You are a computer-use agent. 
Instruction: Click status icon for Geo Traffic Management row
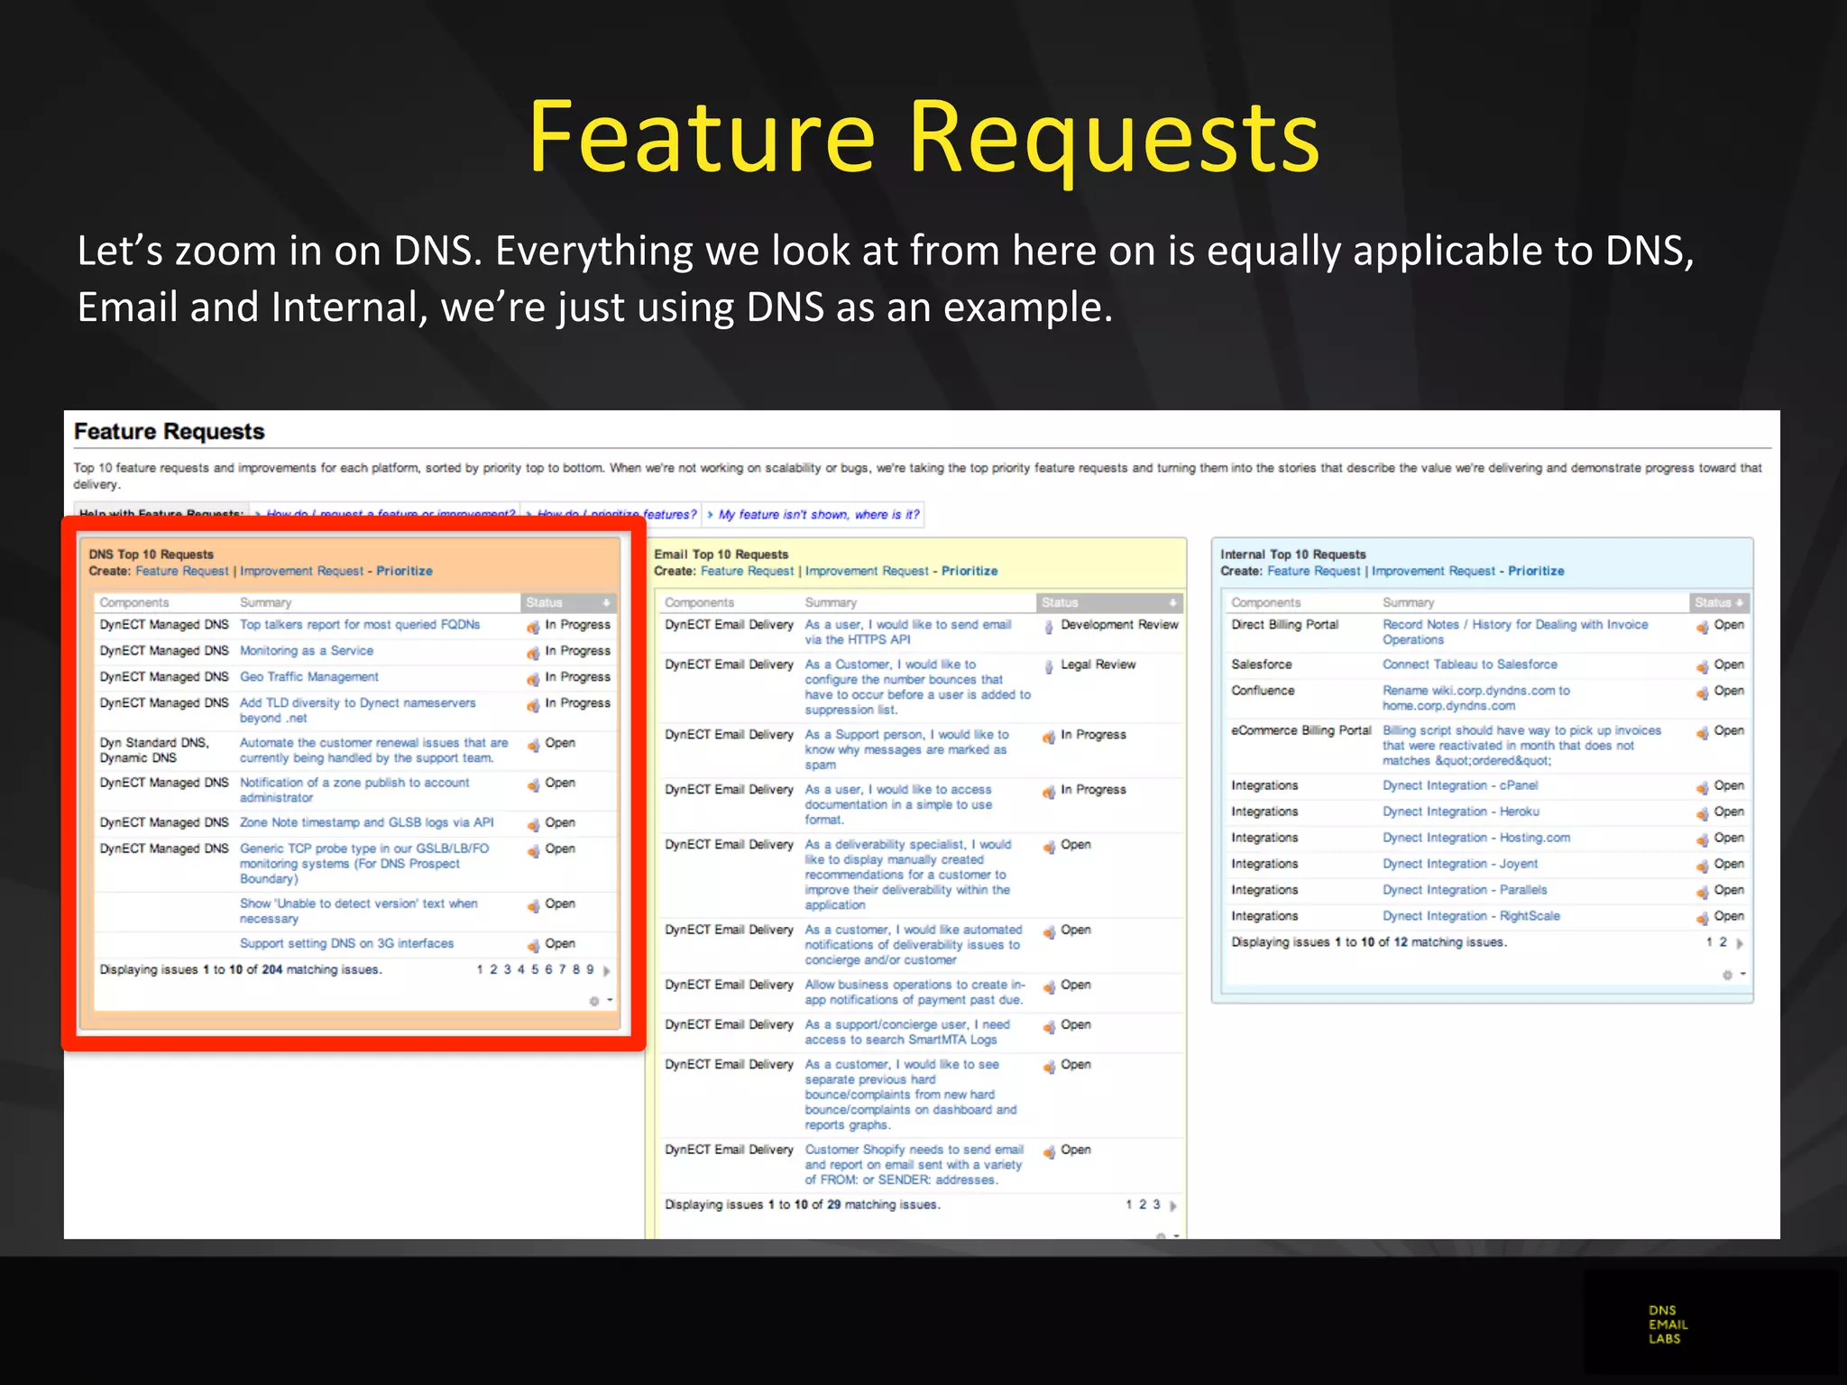(x=533, y=679)
